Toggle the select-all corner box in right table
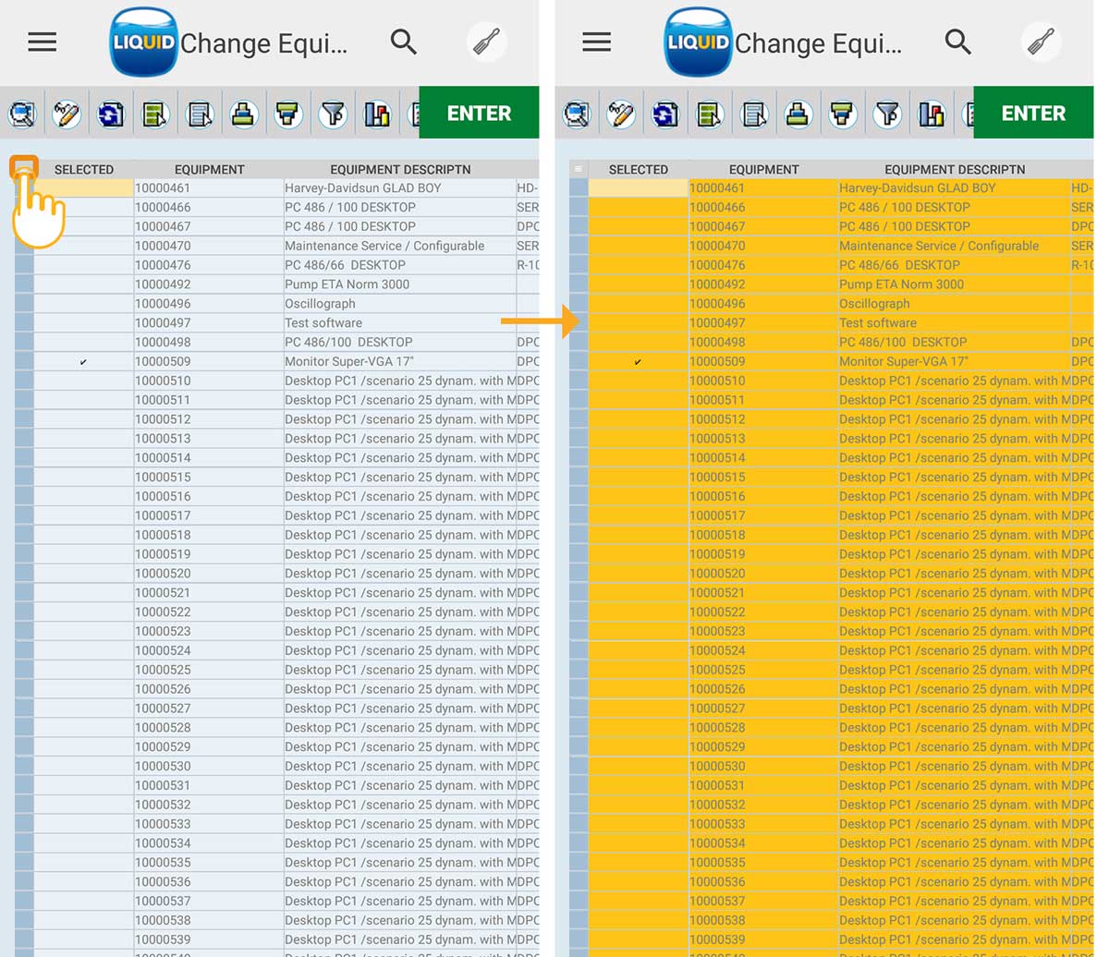 [579, 169]
